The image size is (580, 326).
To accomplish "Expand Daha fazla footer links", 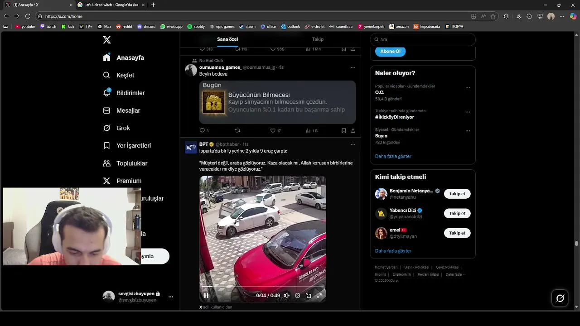I will [455, 274].
